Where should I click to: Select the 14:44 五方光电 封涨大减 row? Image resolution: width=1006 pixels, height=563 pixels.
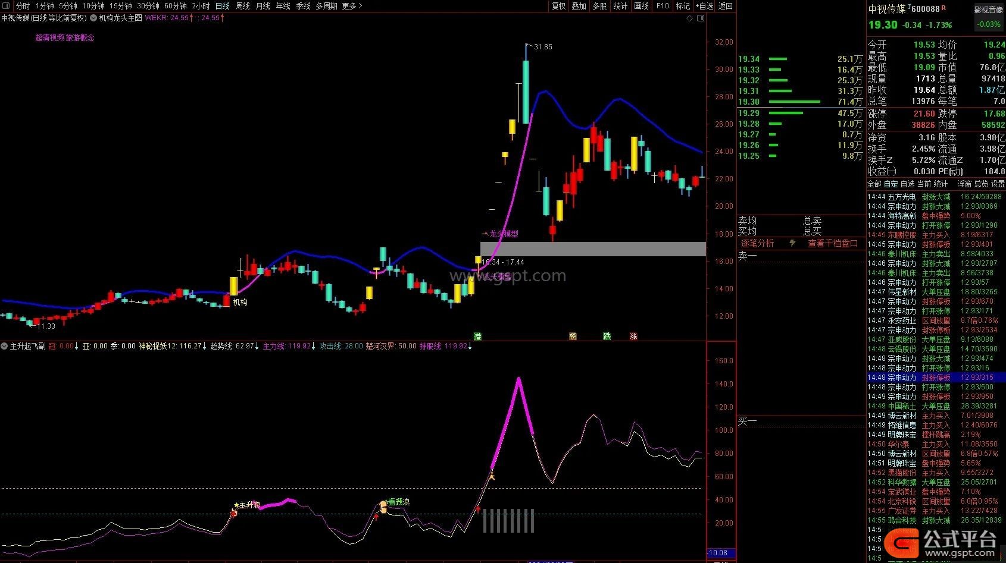[935, 197]
